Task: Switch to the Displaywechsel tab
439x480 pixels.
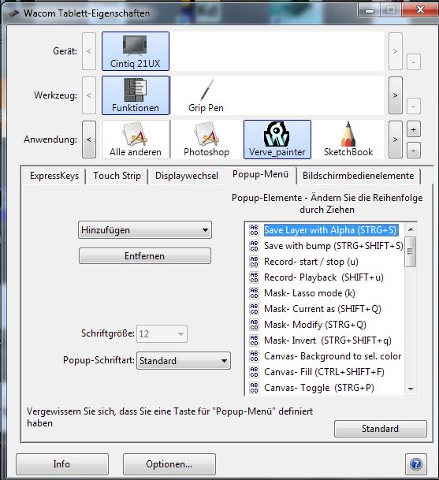Action: [x=187, y=176]
